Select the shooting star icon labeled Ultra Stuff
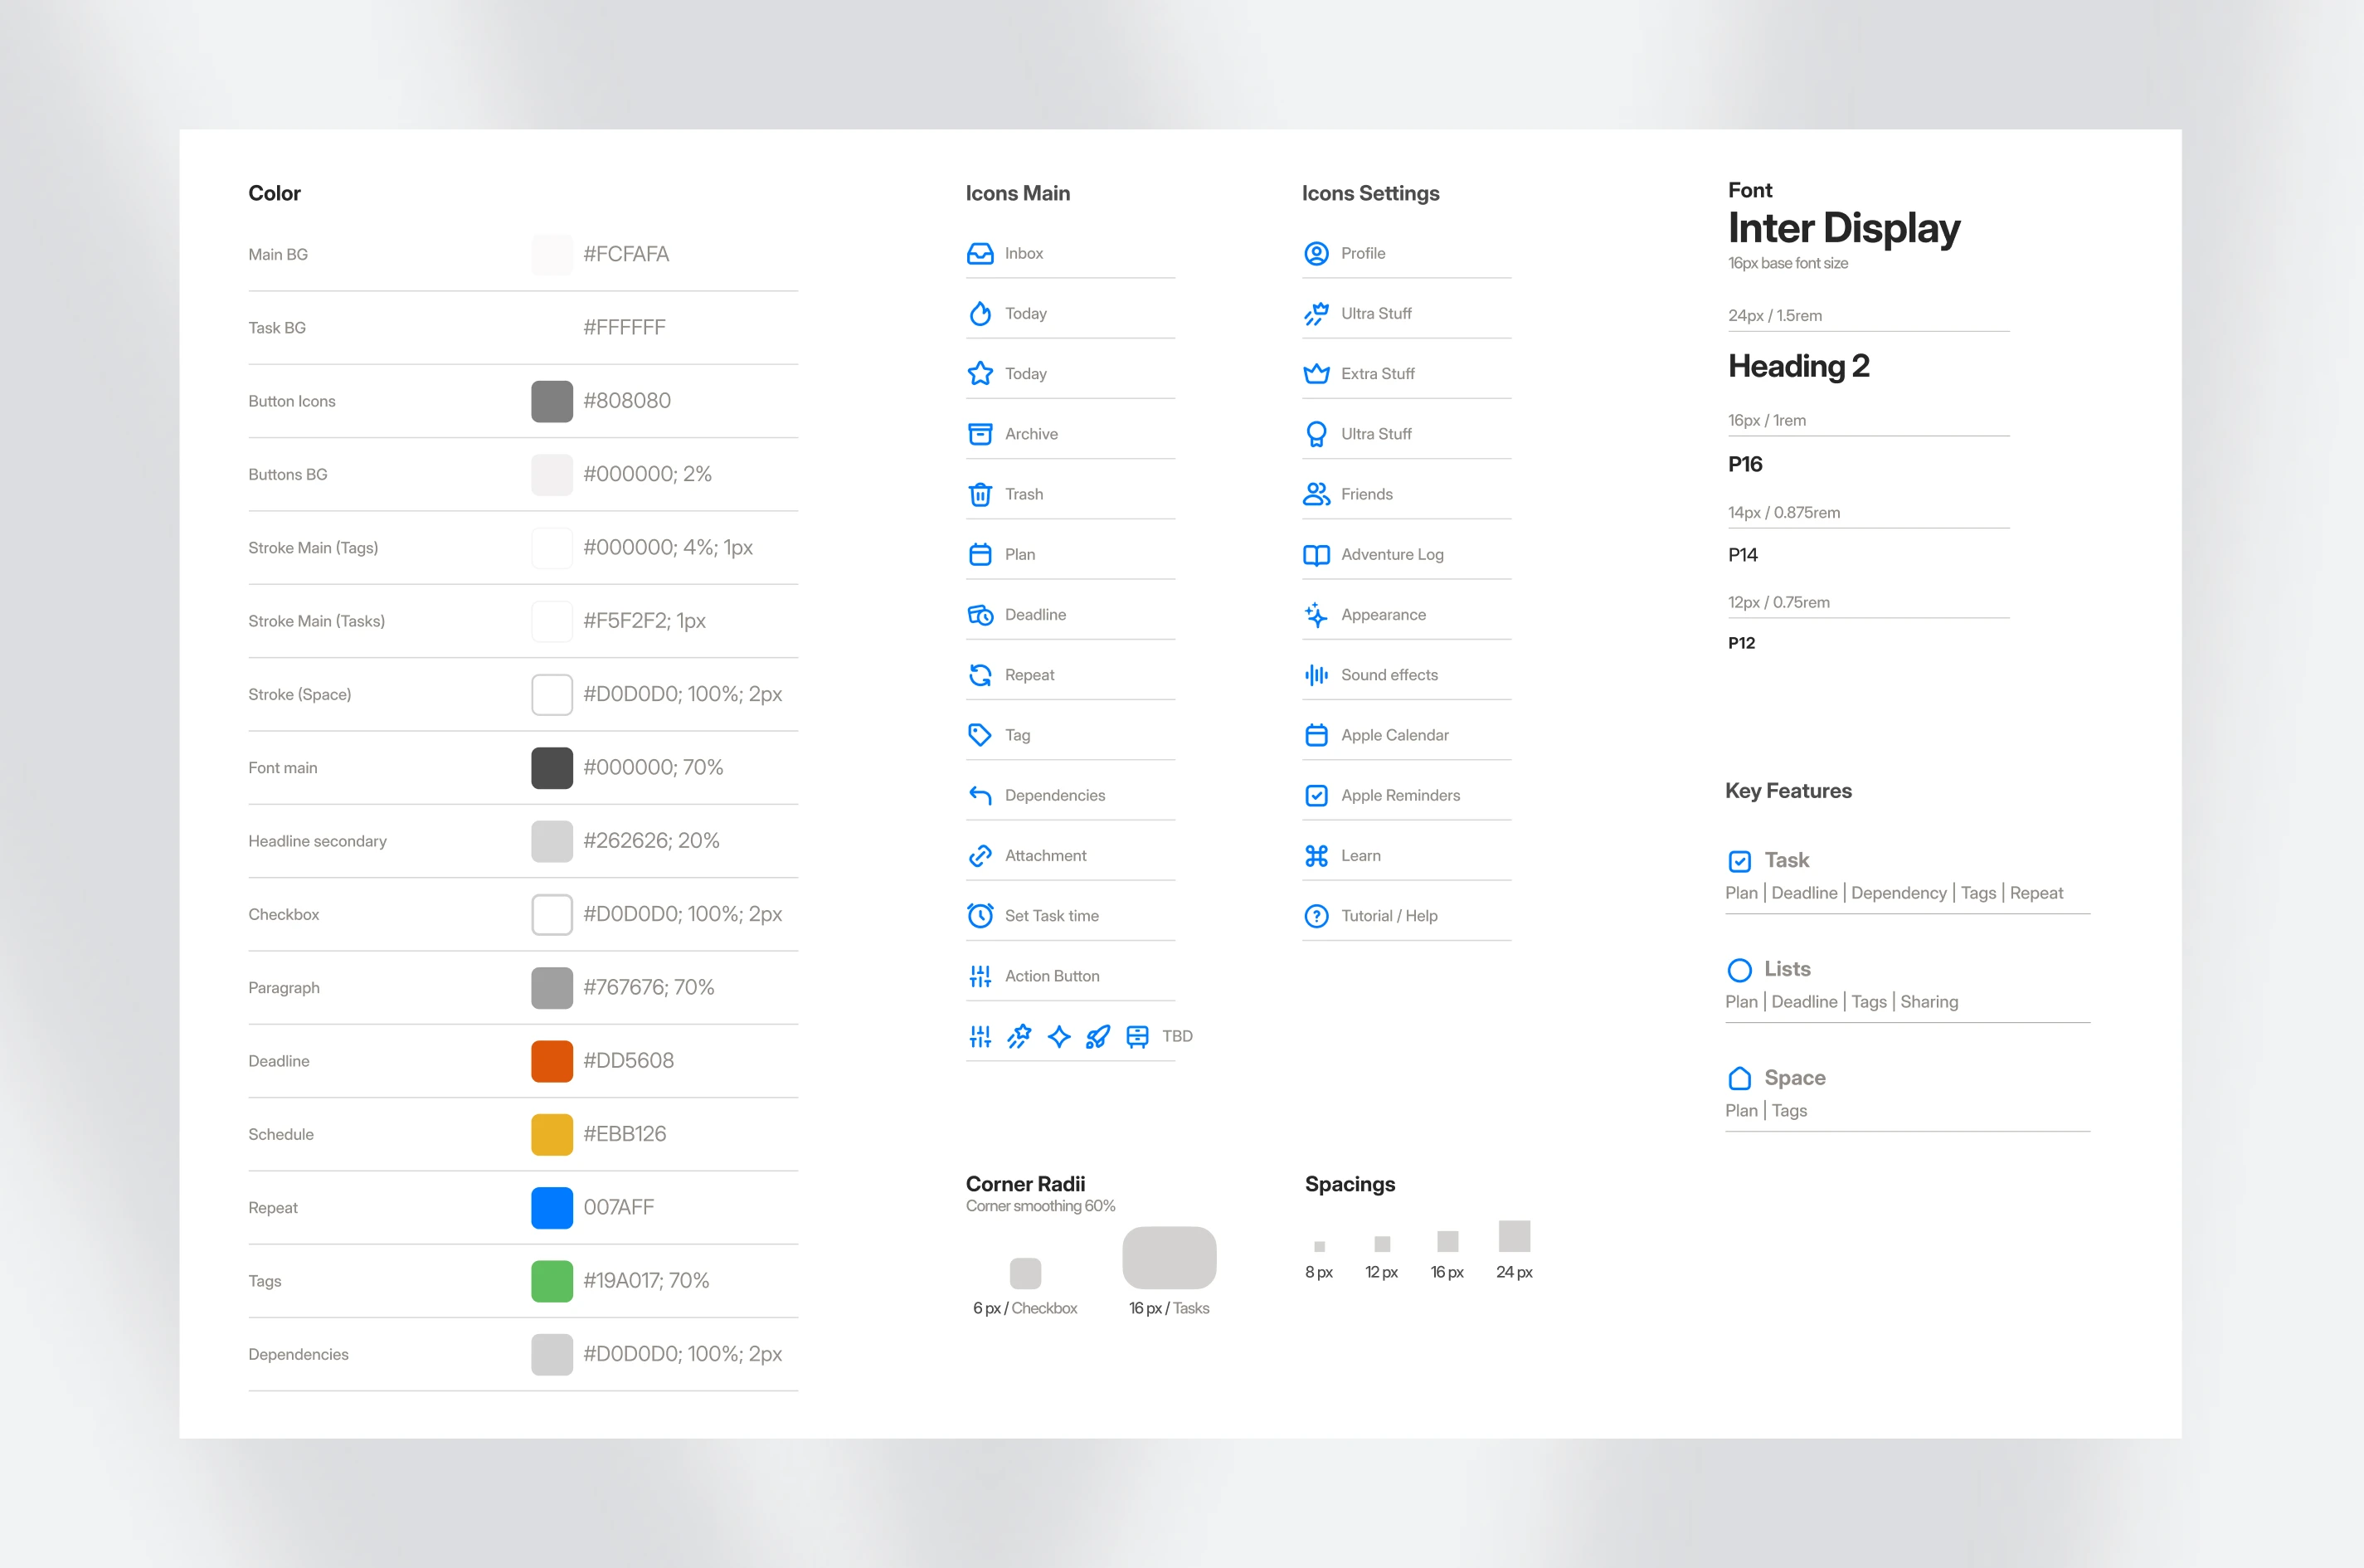Screen dimensions: 2364x1568 pyautogui.click(x=1316, y=313)
